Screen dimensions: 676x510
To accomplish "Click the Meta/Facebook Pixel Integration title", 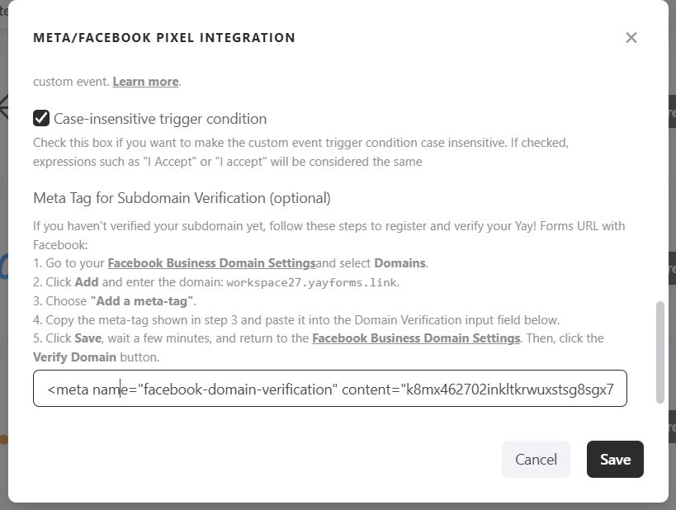I will (x=164, y=38).
